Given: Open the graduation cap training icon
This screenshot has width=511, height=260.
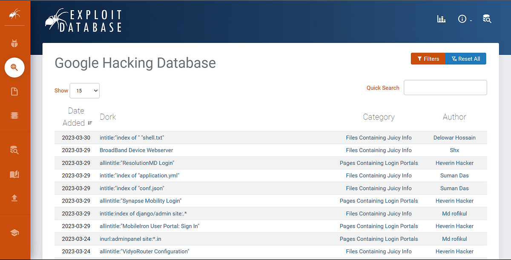Looking at the screenshot, I should click(x=15, y=232).
